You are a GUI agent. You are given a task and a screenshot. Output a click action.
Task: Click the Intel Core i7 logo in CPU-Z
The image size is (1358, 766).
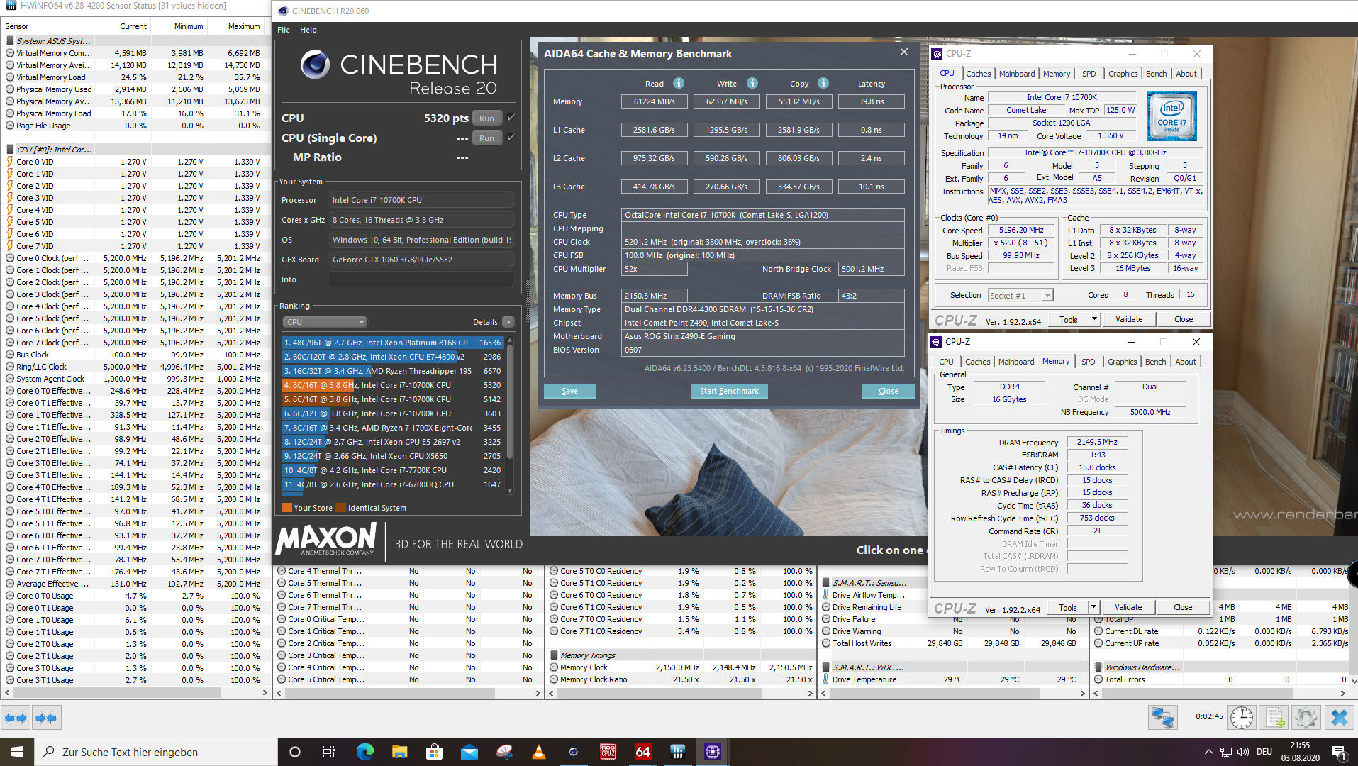pyautogui.click(x=1171, y=116)
